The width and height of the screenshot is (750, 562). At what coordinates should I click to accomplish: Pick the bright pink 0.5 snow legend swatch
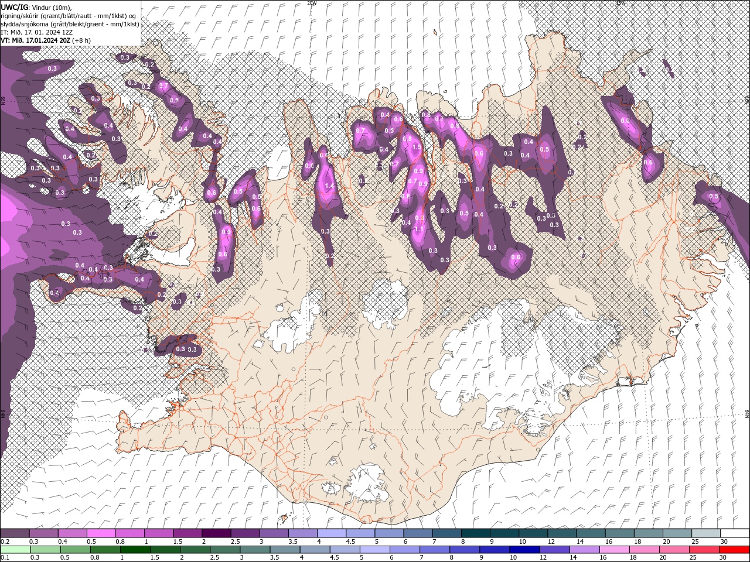pyautogui.click(x=101, y=533)
